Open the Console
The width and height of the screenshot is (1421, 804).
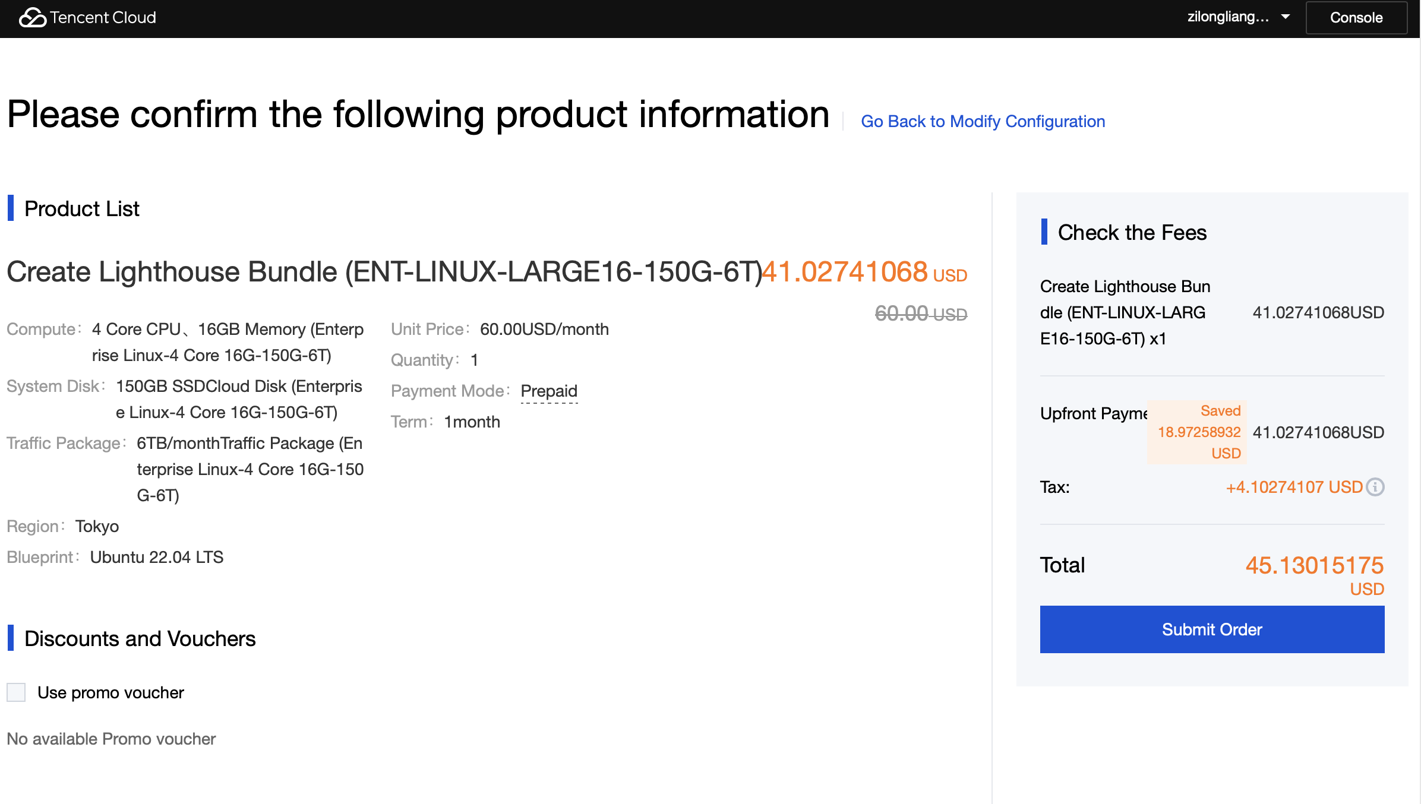pyautogui.click(x=1356, y=18)
